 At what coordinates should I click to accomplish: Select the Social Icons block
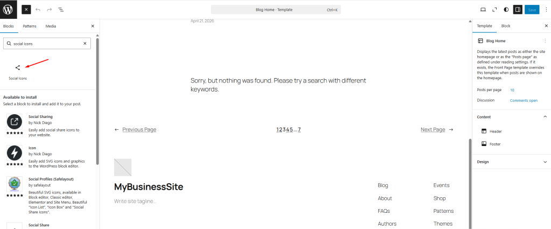pyautogui.click(x=18, y=72)
